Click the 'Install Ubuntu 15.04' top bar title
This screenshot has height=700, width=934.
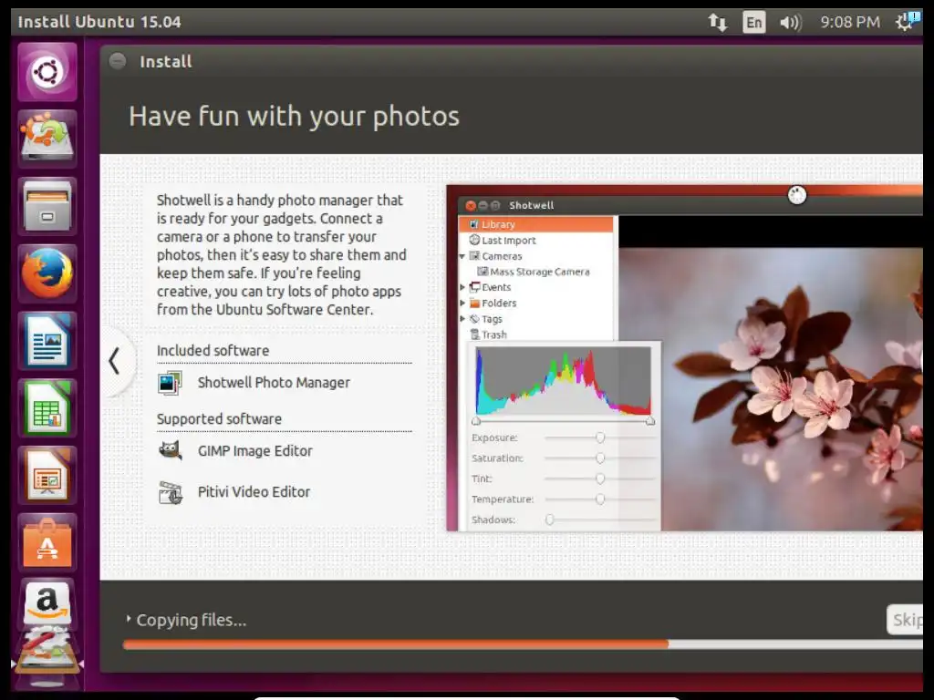99,22
